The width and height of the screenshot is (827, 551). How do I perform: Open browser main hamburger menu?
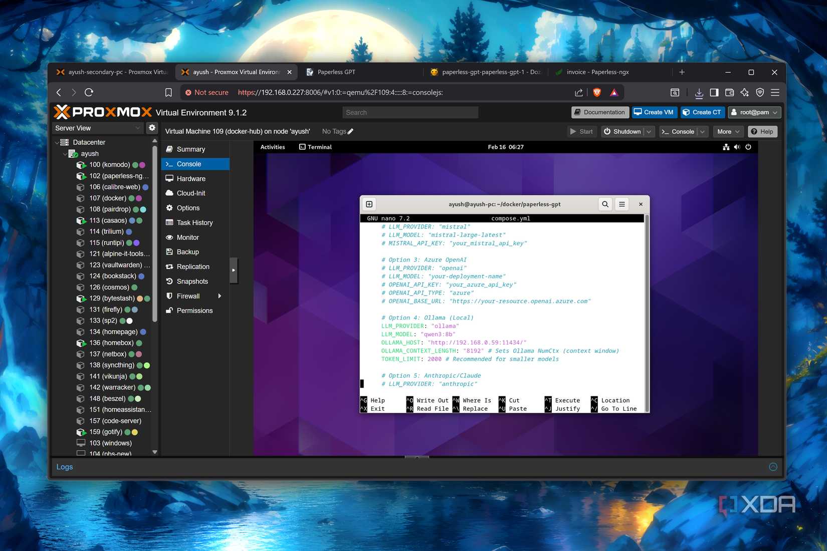(x=775, y=92)
